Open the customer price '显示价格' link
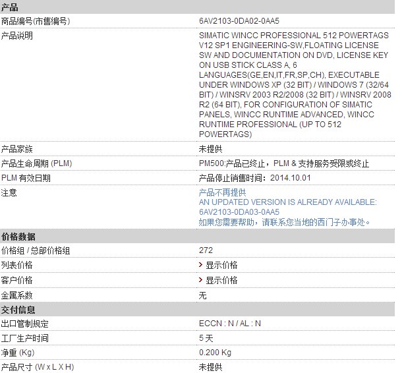Image resolution: width=404 pixels, height=373 pixels. pos(221,280)
